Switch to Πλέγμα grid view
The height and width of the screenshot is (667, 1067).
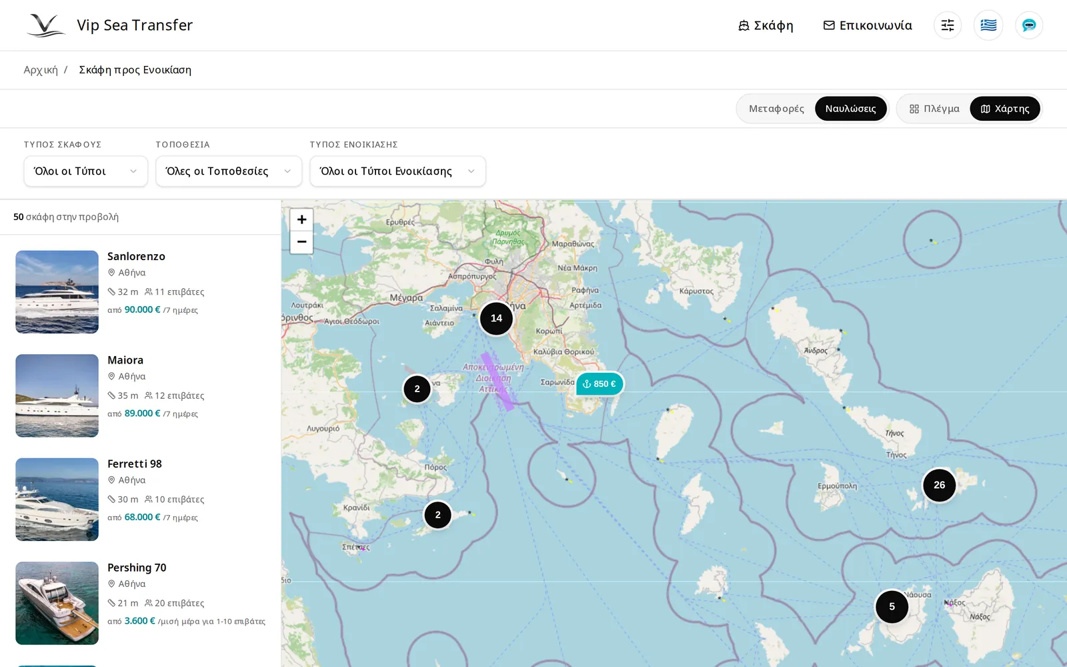coord(934,109)
